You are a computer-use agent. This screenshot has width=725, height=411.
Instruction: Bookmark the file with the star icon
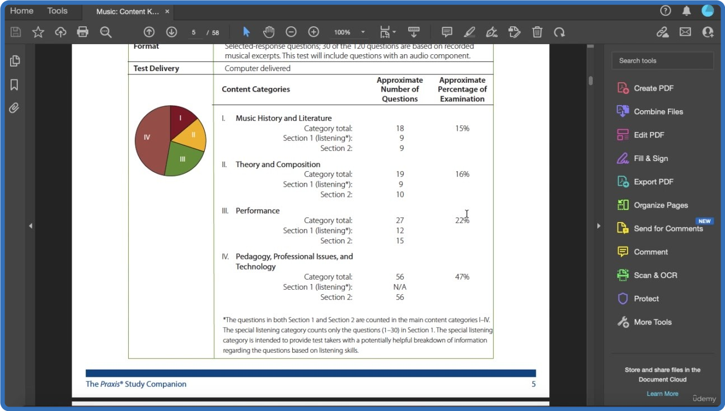[38, 32]
